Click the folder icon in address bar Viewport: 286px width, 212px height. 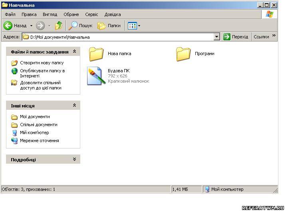[x=26, y=37]
